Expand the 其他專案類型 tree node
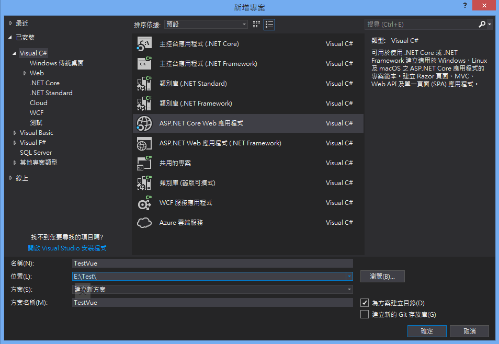Viewport: 499px width, 344px height. [15, 163]
